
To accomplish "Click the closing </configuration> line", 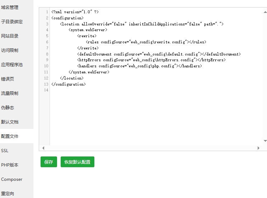I will [x=69, y=84].
